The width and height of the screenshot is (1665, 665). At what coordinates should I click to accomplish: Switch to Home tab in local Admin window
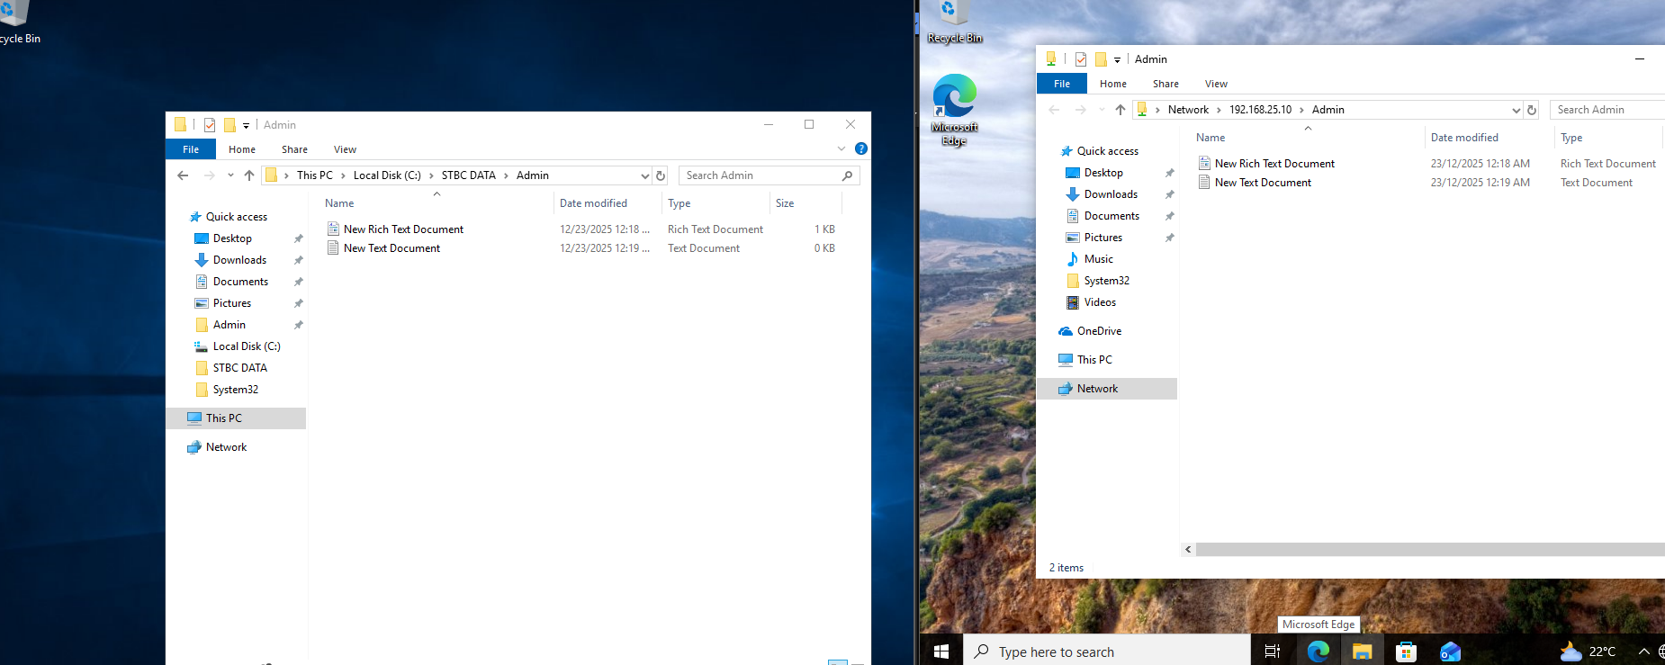click(242, 149)
